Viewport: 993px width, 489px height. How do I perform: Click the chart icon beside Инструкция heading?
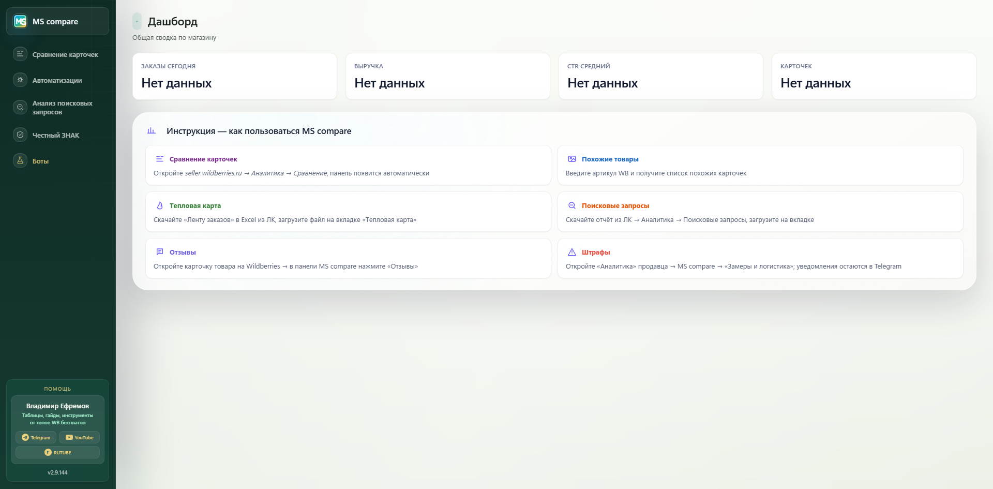tap(152, 131)
